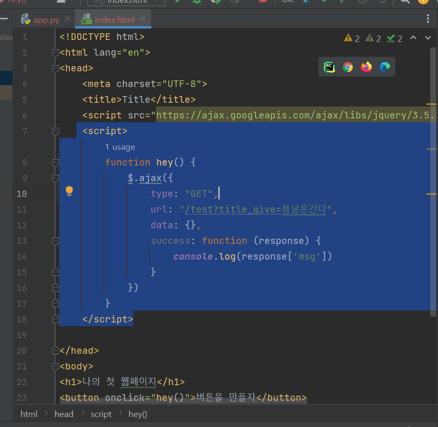Image resolution: width=438 pixels, height=427 pixels.
Task: Jump to the stripe mark beside '1 usage'
Action: [431, 149]
